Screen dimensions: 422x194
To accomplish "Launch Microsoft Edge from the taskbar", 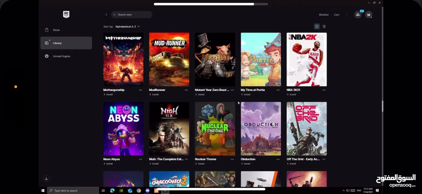I will coord(112,190).
